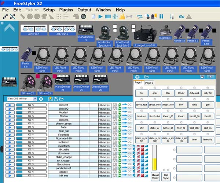Click the lock icon on the override panel
This screenshot has width=220, height=183.
click(202, 77)
